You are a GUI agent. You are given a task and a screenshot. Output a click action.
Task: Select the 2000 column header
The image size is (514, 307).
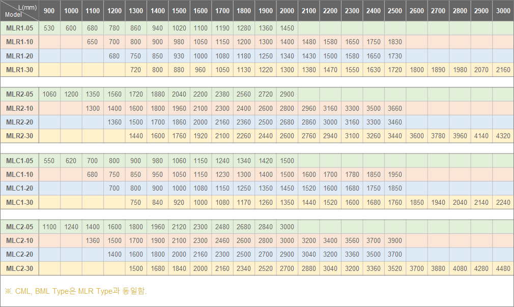click(287, 11)
